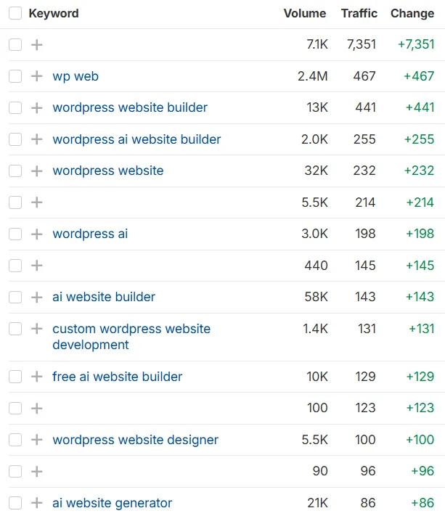Add wordpress website builder using its plus icon
445x516 pixels.
click(37, 107)
